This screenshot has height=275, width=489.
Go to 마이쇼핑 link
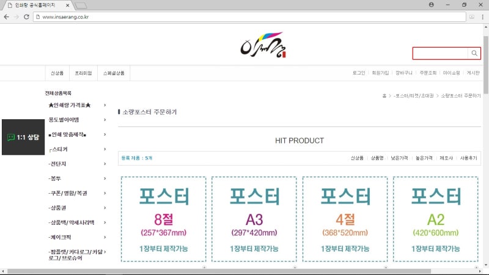(x=451, y=73)
